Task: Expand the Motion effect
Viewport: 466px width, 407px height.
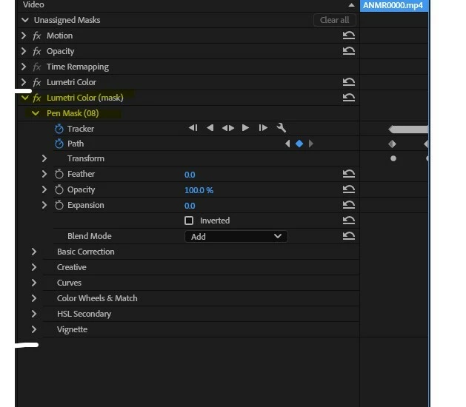Action: click(24, 36)
